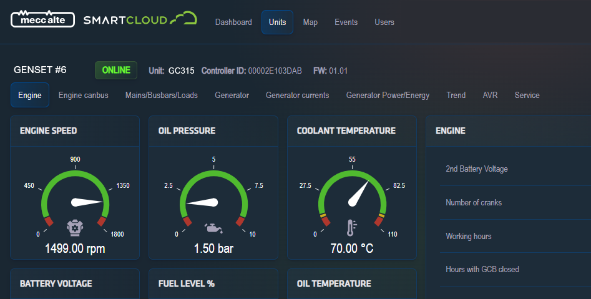This screenshot has height=299, width=591.
Task: Click the ENGINE panel header
Action: click(509, 131)
